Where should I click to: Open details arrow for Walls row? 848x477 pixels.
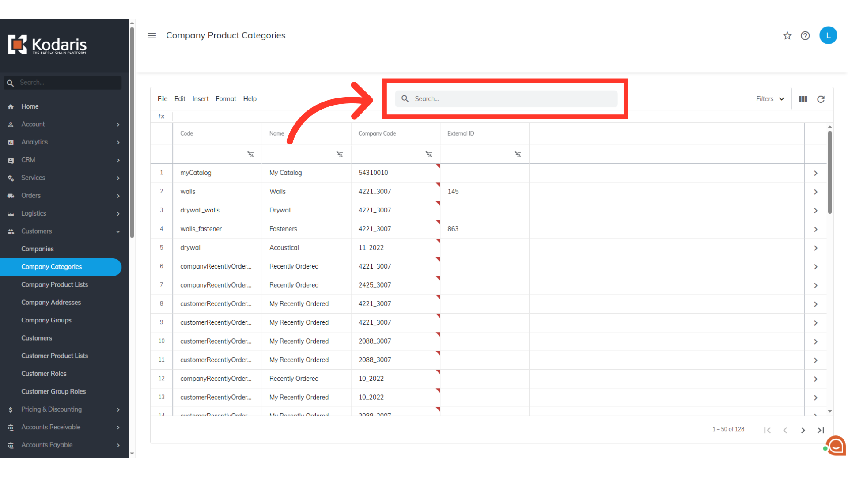click(x=815, y=192)
